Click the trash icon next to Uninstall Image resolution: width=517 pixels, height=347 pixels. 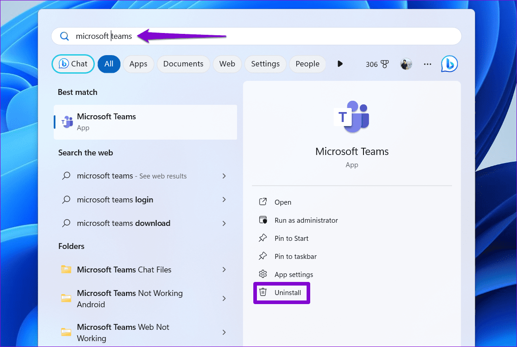click(x=263, y=292)
